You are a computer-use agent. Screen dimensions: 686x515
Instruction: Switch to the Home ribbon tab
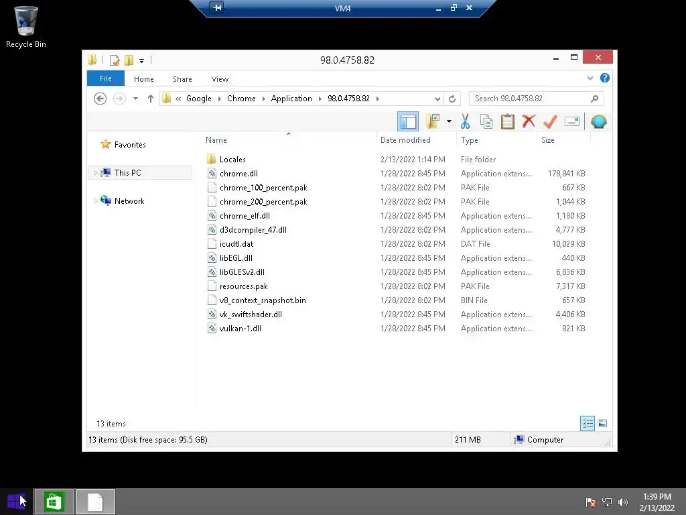[x=144, y=79]
